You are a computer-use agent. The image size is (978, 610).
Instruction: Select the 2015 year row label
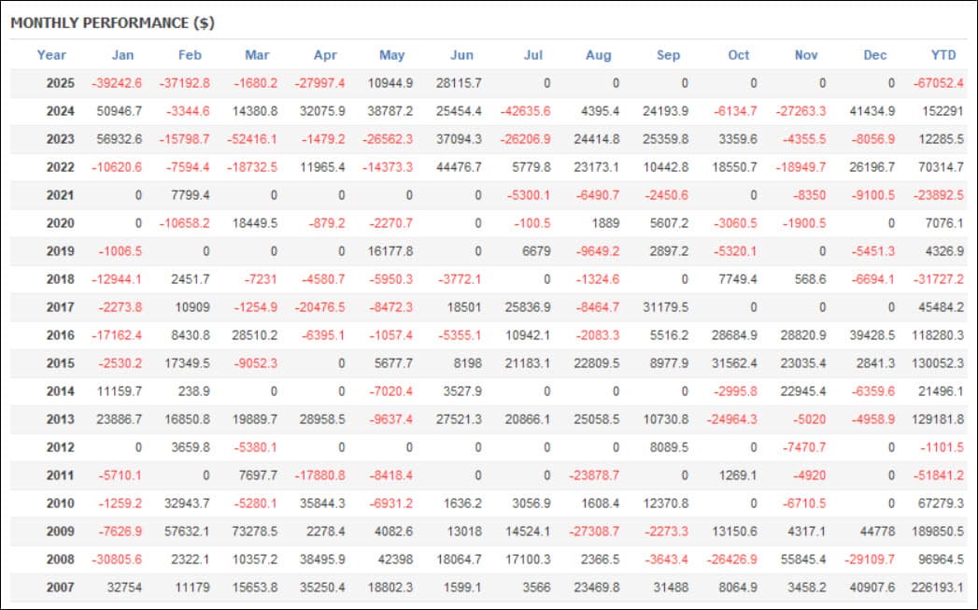(61, 363)
